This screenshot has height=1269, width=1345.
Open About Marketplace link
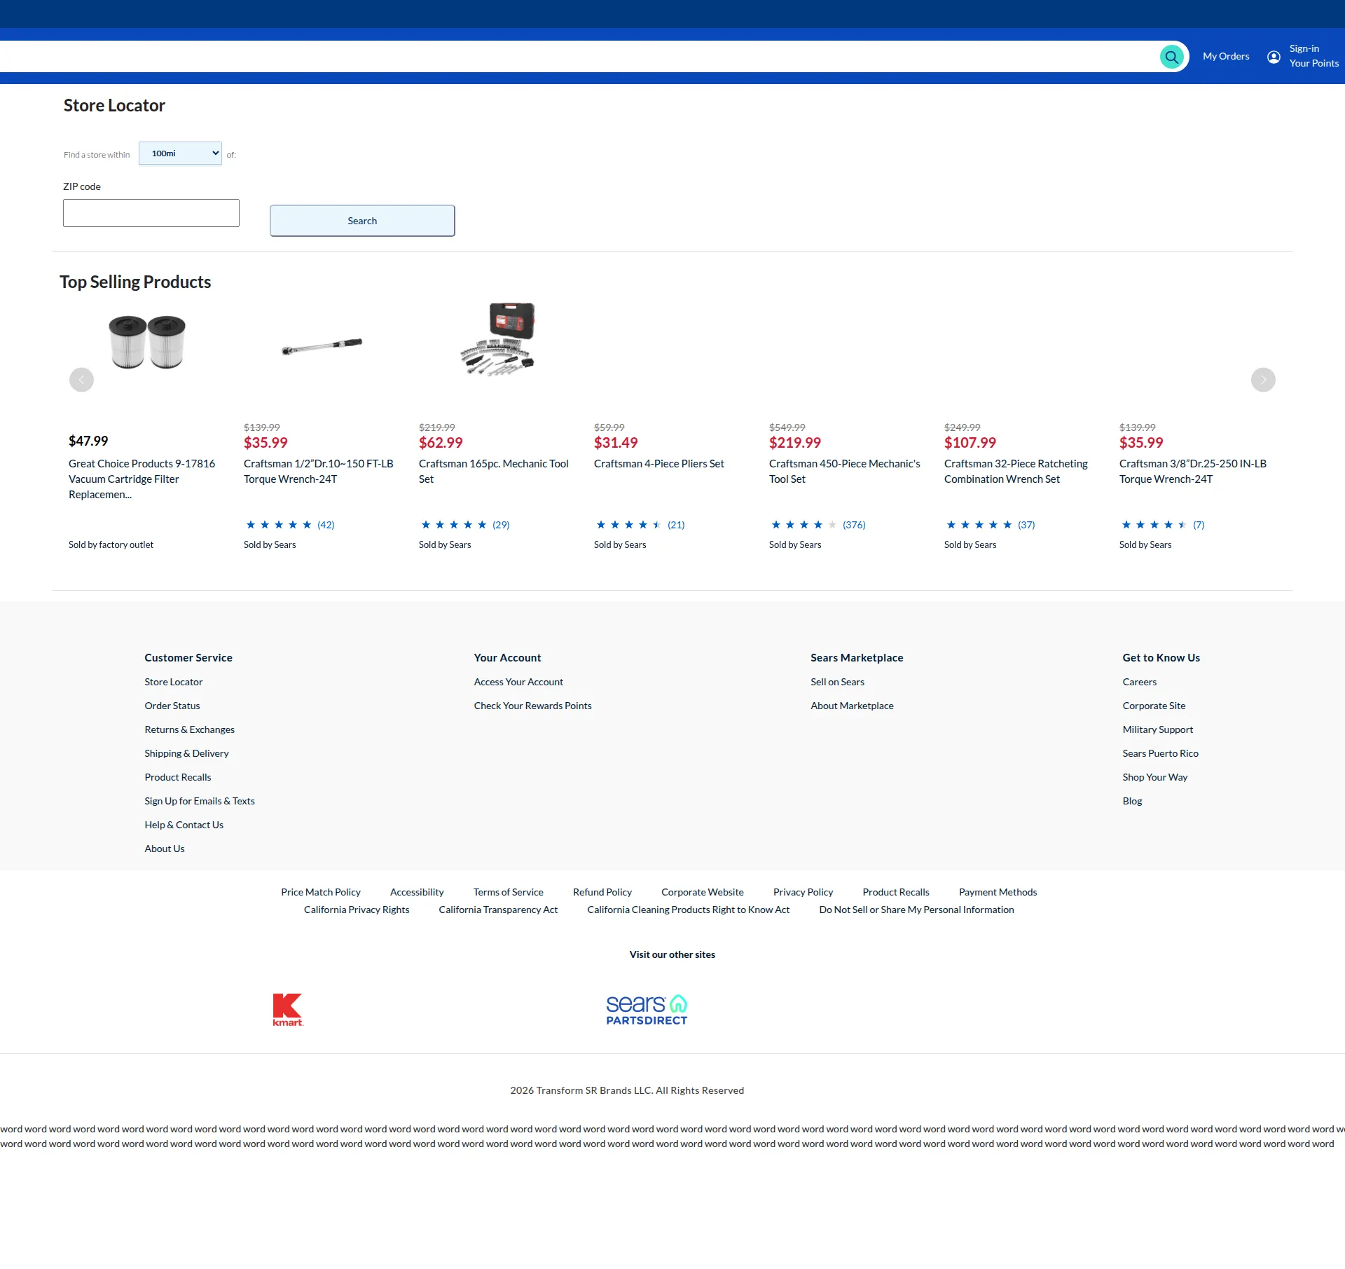pos(853,706)
